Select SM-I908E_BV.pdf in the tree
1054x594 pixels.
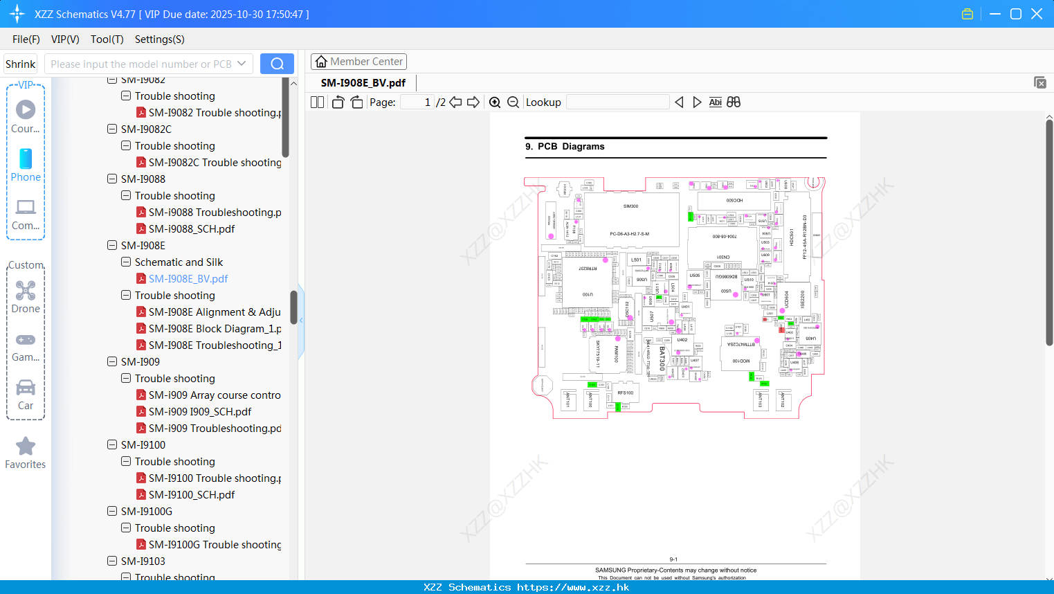[x=182, y=279]
